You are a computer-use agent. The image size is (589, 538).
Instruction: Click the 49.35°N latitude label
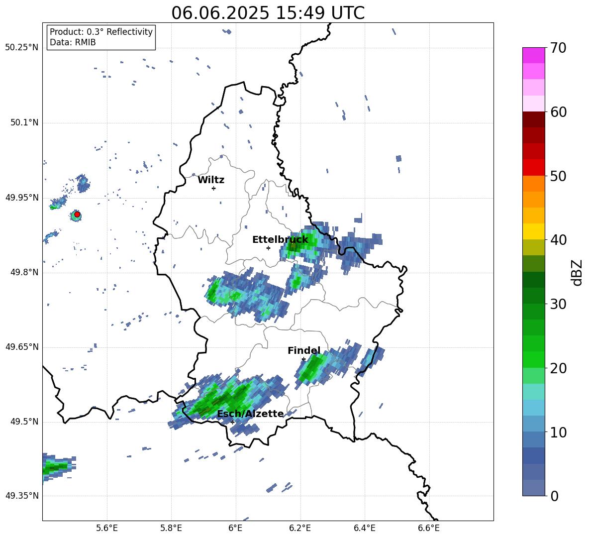pyautogui.click(x=21, y=496)
